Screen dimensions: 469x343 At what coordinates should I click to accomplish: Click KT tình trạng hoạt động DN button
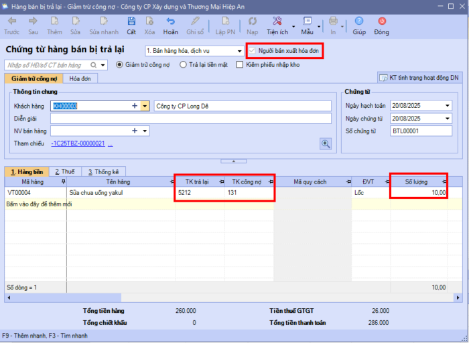[x=419, y=78]
